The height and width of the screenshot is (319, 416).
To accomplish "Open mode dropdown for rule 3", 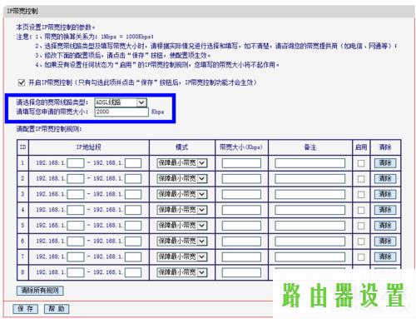I will [182, 194].
